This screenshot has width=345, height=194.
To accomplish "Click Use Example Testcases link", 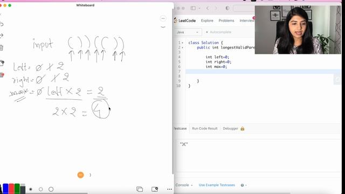I will pos(217,185).
